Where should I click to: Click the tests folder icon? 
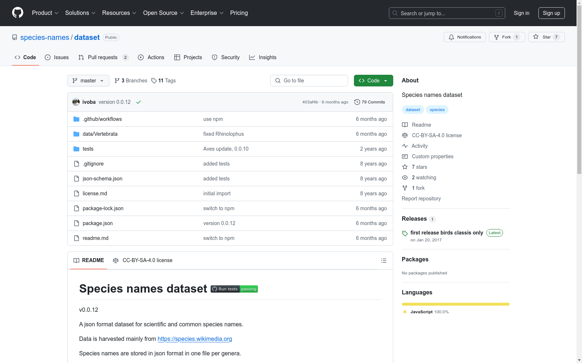pyautogui.click(x=76, y=149)
